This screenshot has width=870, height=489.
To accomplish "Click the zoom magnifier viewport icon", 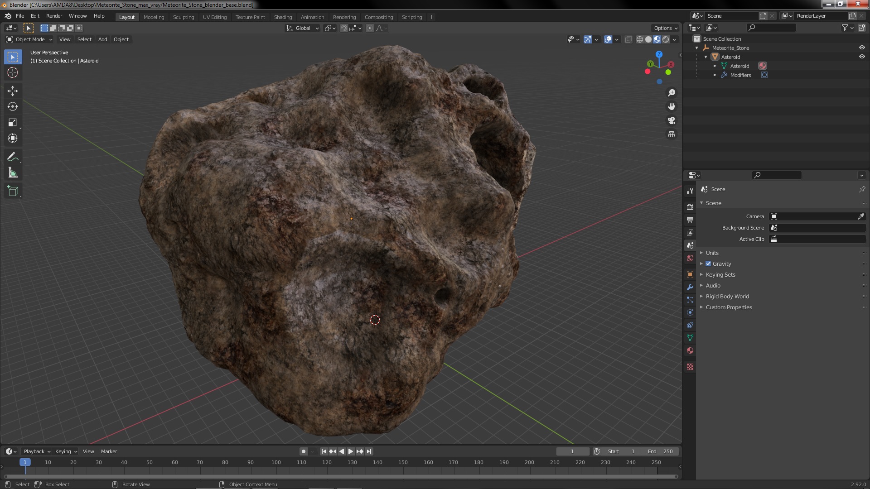I will 672,93.
